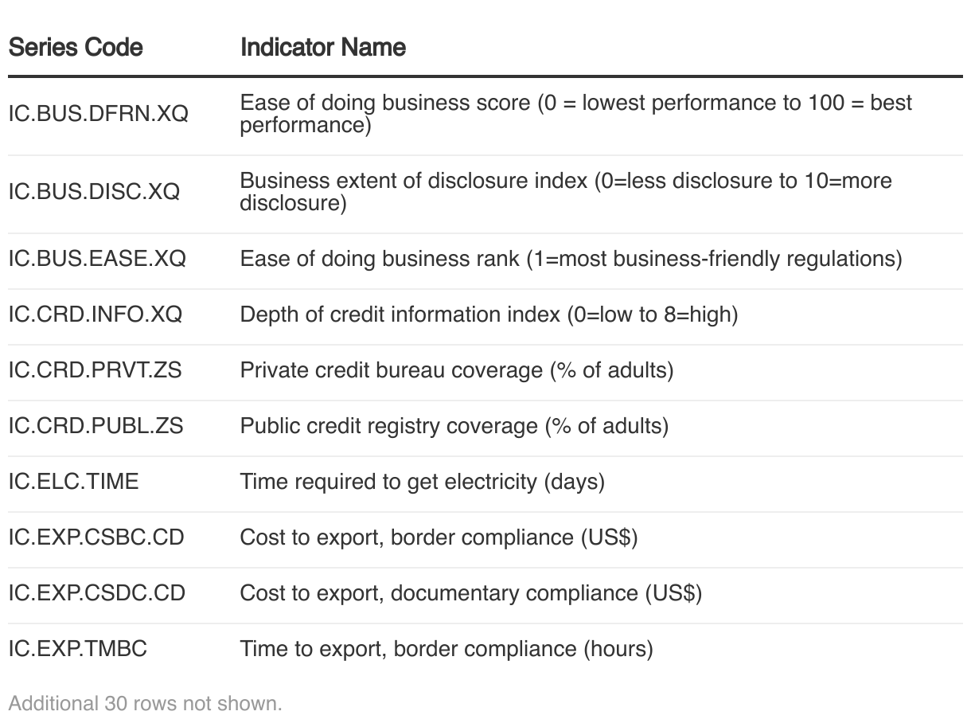Select the IC.BUS.DFRN.XQ series code cell
The height and width of the screenshot is (723, 971).
pyautogui.click(x=99, y=114)
